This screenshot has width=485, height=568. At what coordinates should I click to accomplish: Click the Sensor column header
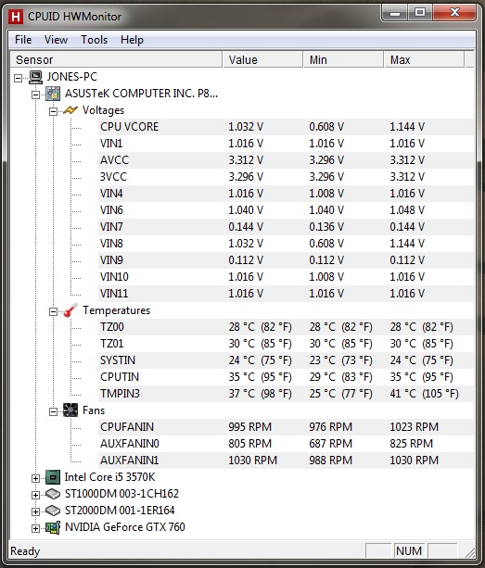(x=116, y=60)
